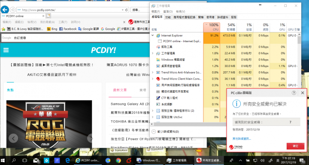The image size is (309, 165).
Task: Close the Trend Micro toolbar with X
Action: 124,22
